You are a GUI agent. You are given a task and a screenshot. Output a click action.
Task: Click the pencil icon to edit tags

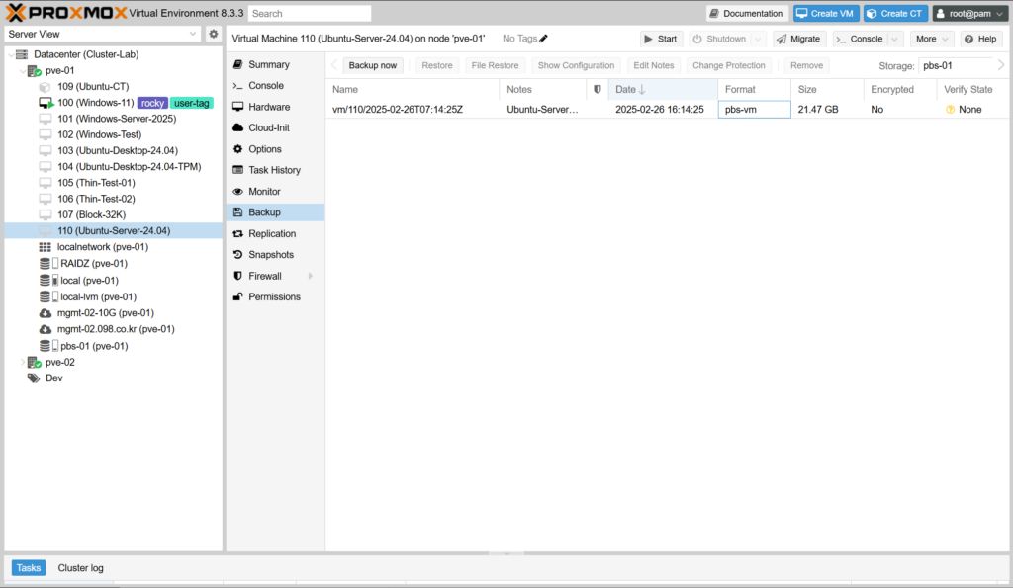coord(543,39)
